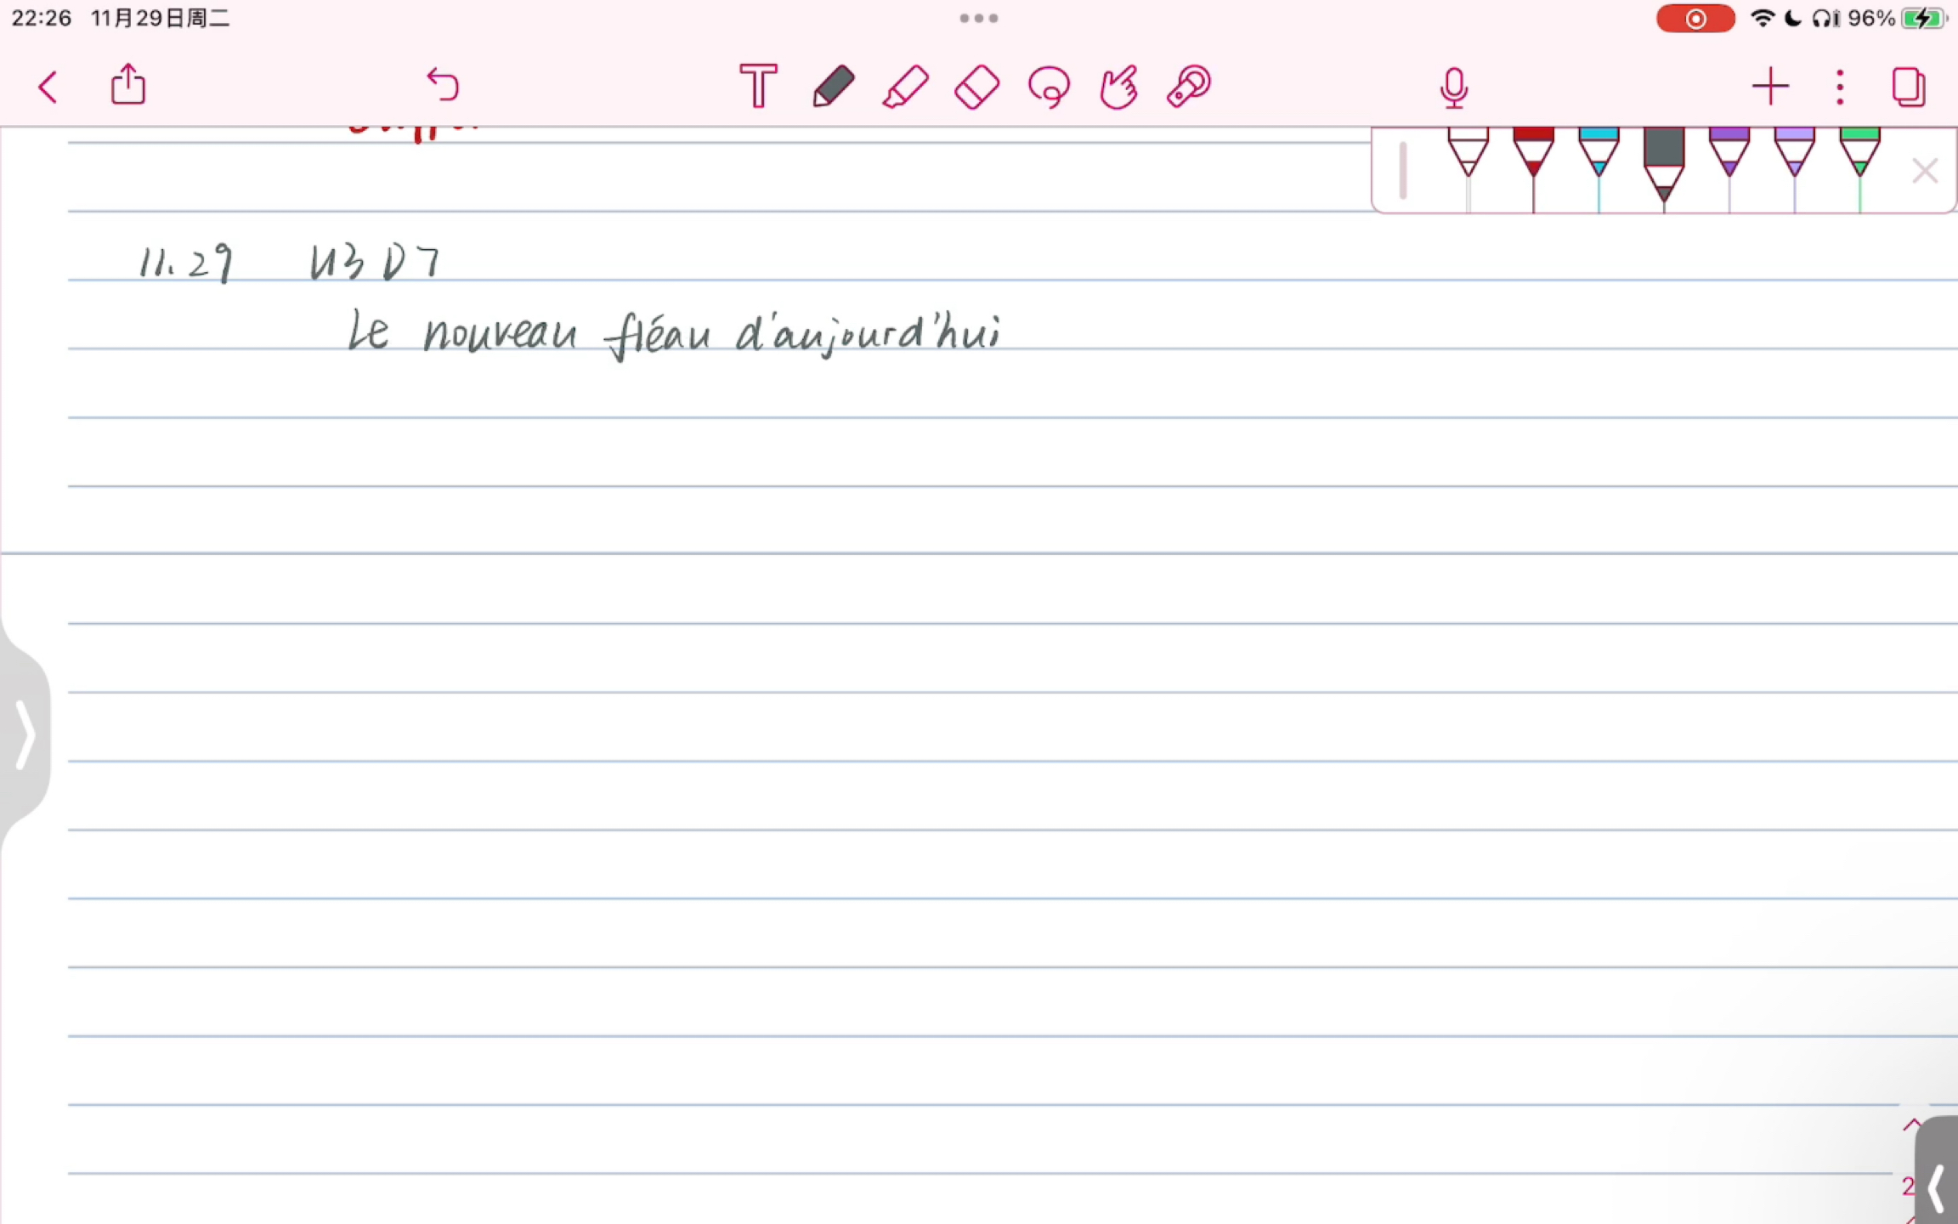The height and width of the screenshot is (1224, 1958).
Task: Select the hand gesture tool
Action: point(1119,86)
